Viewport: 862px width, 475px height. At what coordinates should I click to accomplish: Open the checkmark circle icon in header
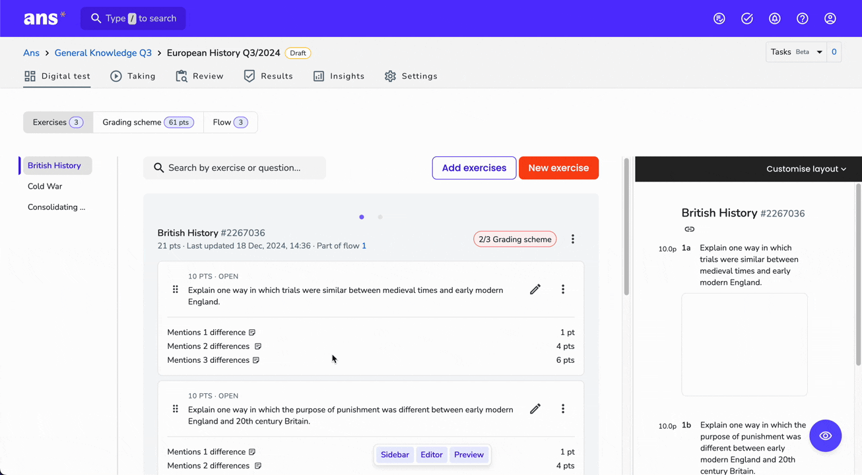[x=747, y=18]
